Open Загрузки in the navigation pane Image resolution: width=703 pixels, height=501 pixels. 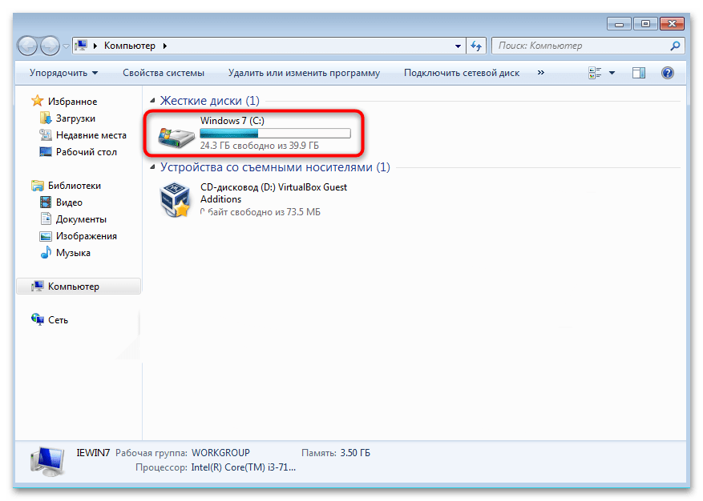[75, 118]
